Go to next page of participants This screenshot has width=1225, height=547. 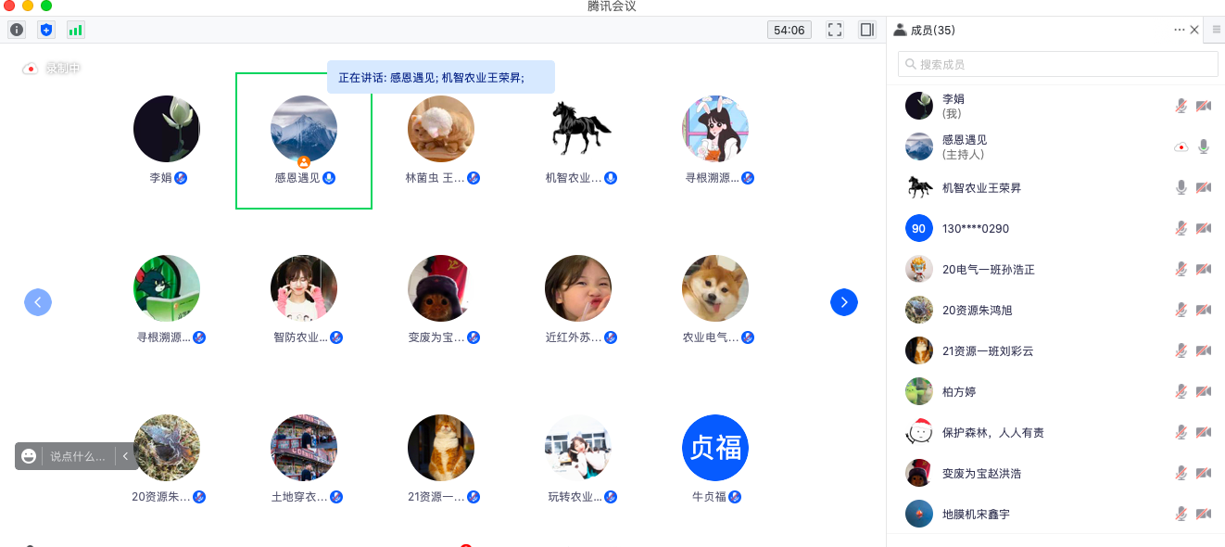844,302
